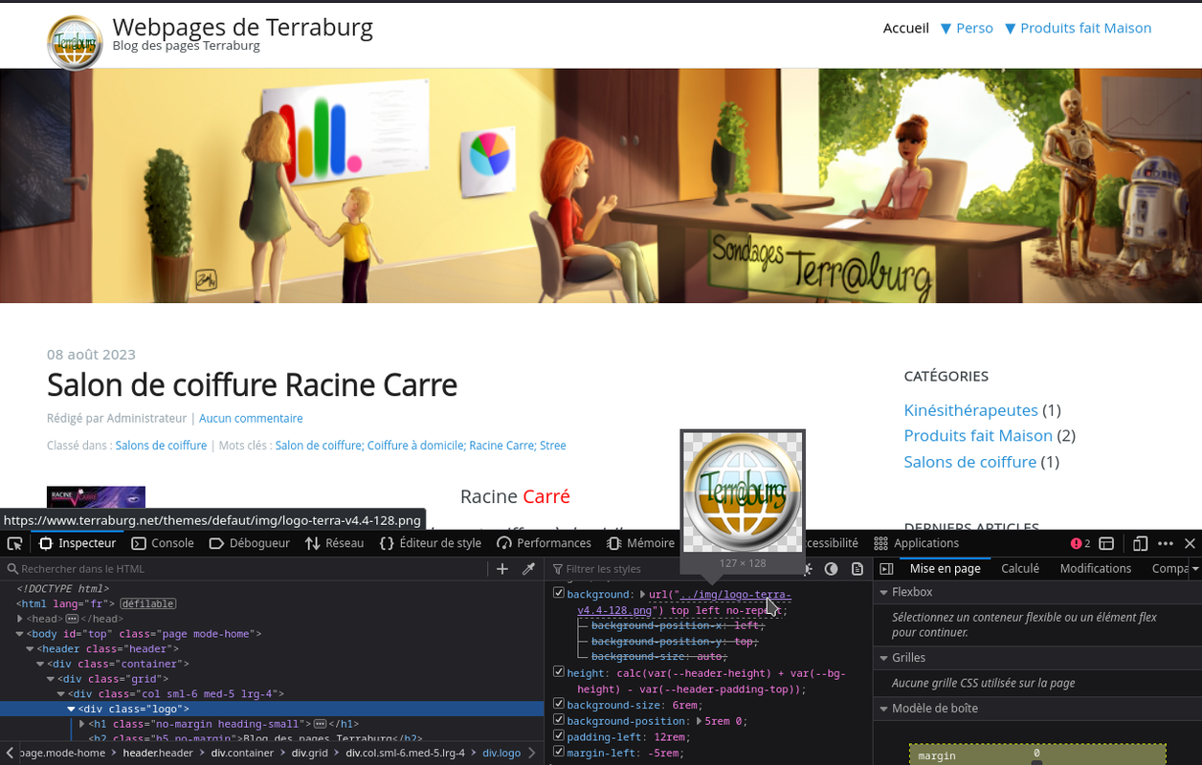Uncheck the height property checkbox
This screenshot has width=1202, height=765.
559,672
